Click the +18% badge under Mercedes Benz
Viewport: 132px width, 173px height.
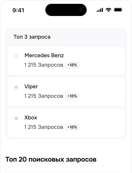point(72,65)
